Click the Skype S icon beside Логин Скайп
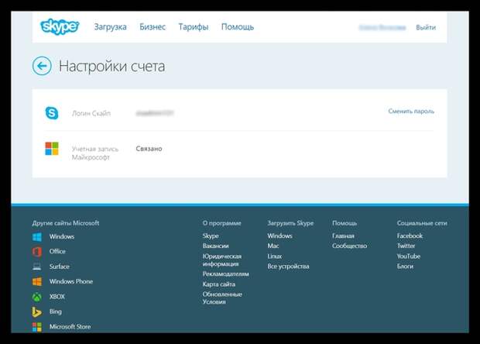The width and height of the screenshot is (480, 344). click(x=52, y=113)
